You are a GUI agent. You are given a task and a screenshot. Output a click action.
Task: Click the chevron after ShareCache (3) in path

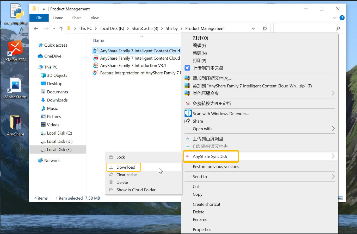tap(162, 29)
